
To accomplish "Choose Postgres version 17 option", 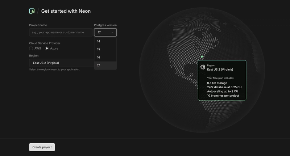I will coord(105,66).
